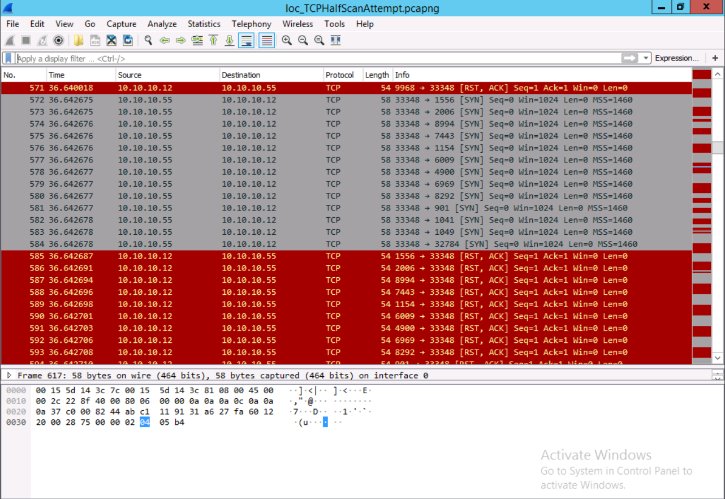Sort by the No. column header
This screenshot has height=499, width=725.
click(24, 75)
